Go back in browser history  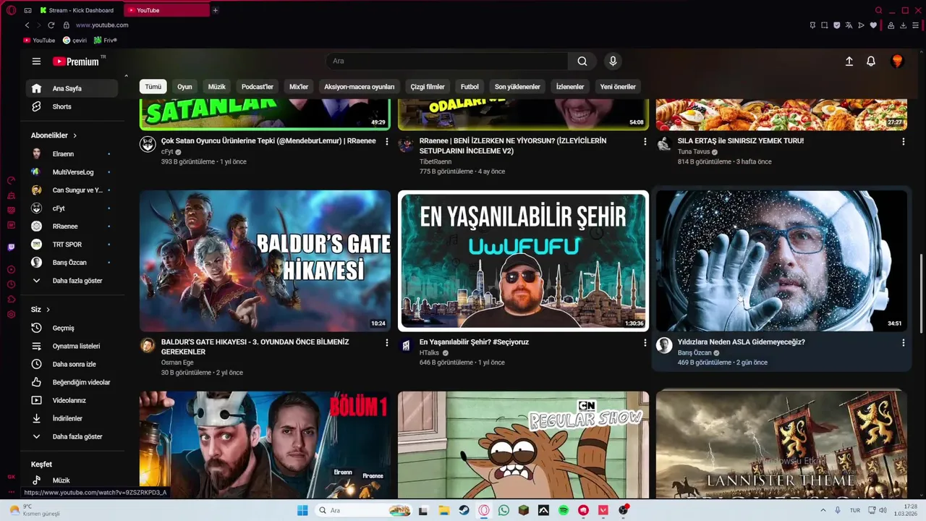pos(27,25)
